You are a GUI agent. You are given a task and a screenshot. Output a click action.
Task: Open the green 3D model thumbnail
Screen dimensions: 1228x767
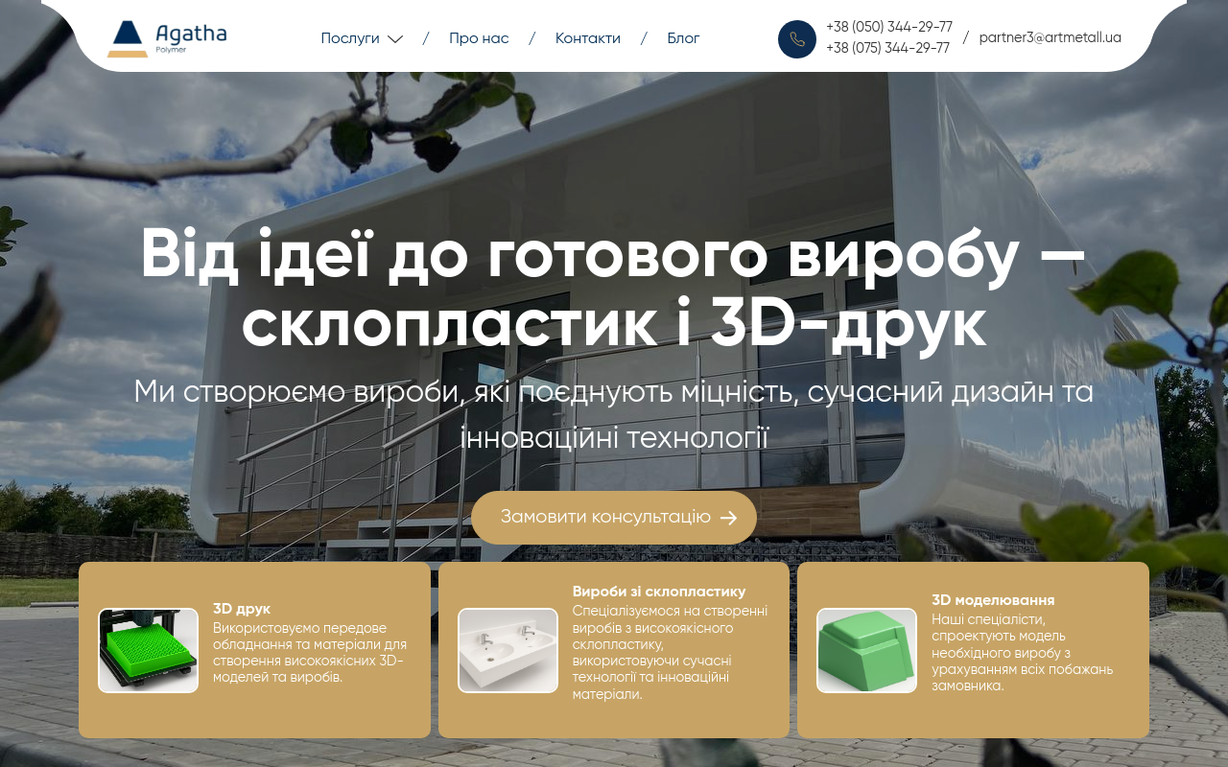(866, 650)
